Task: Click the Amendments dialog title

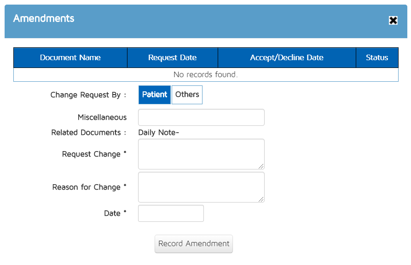Action: click(44, 18)
